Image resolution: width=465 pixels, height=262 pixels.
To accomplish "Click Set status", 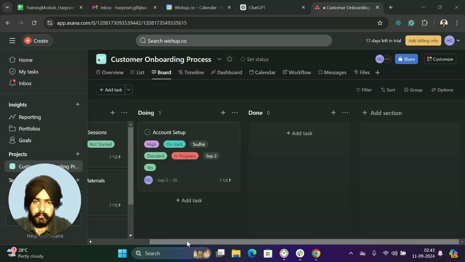I will (x=255, y=59).
